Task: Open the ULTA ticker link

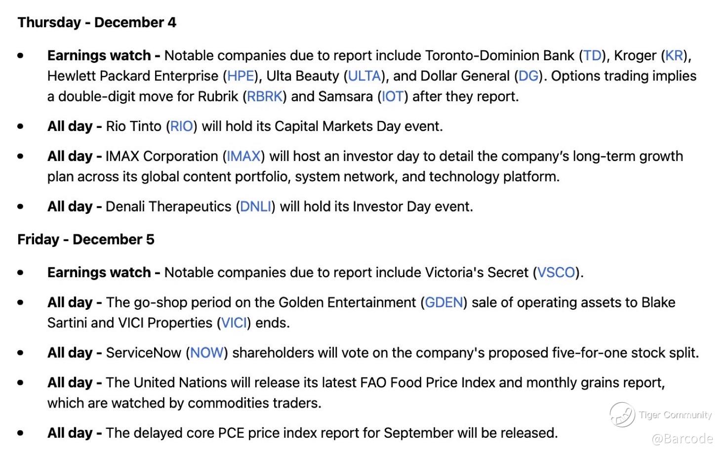Action: click(364, 76)
